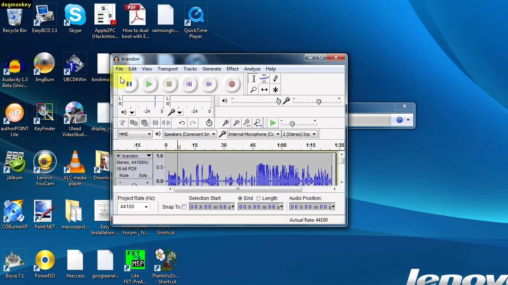
Task: Toggle the Sync-Lock clock icon
Action: [209, 123]
